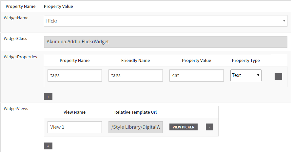Click the View Name field with View 1
The image size is (292, 153).
pos(75,127)
